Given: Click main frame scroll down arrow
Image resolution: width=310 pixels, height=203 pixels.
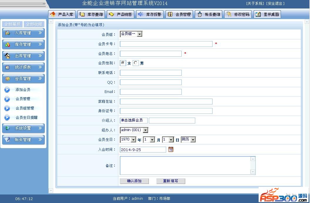Looking at the screenshot, I should [x=51, y=191].
